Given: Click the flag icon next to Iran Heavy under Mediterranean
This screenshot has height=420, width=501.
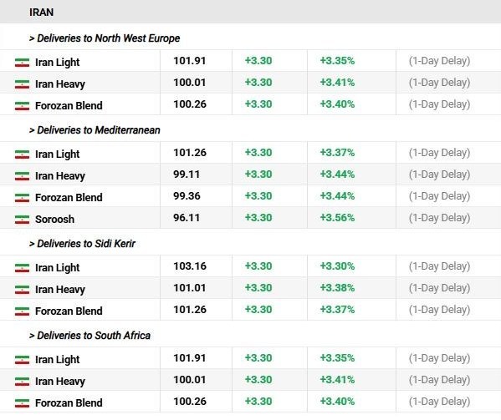Looking at the screenshot, I should (22, 176).
